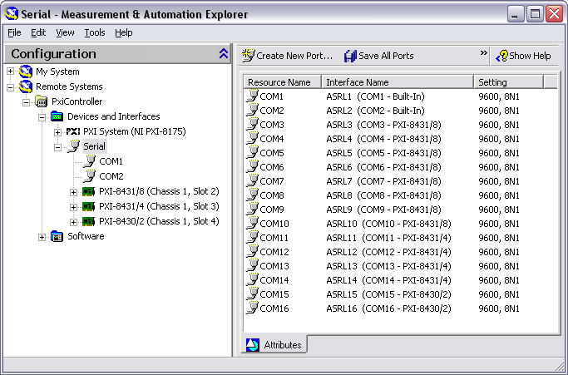This screenshot has width=568, height=375.
Task: Expand the PXI-8431/8 Slot 2 node
Action: pyautogui.click(x=73, y=192)
